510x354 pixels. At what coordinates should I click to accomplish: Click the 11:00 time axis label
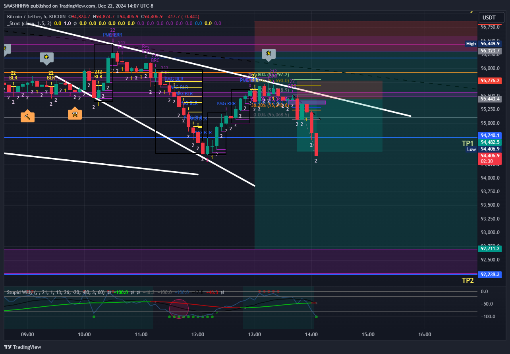coord(141,335)
